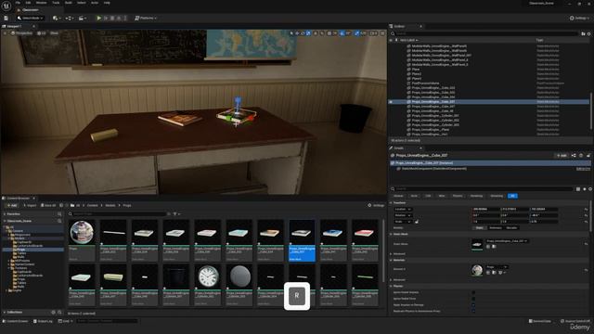
Task: Click browse to Static Mesh asset icon
Action: pos(494,247)
